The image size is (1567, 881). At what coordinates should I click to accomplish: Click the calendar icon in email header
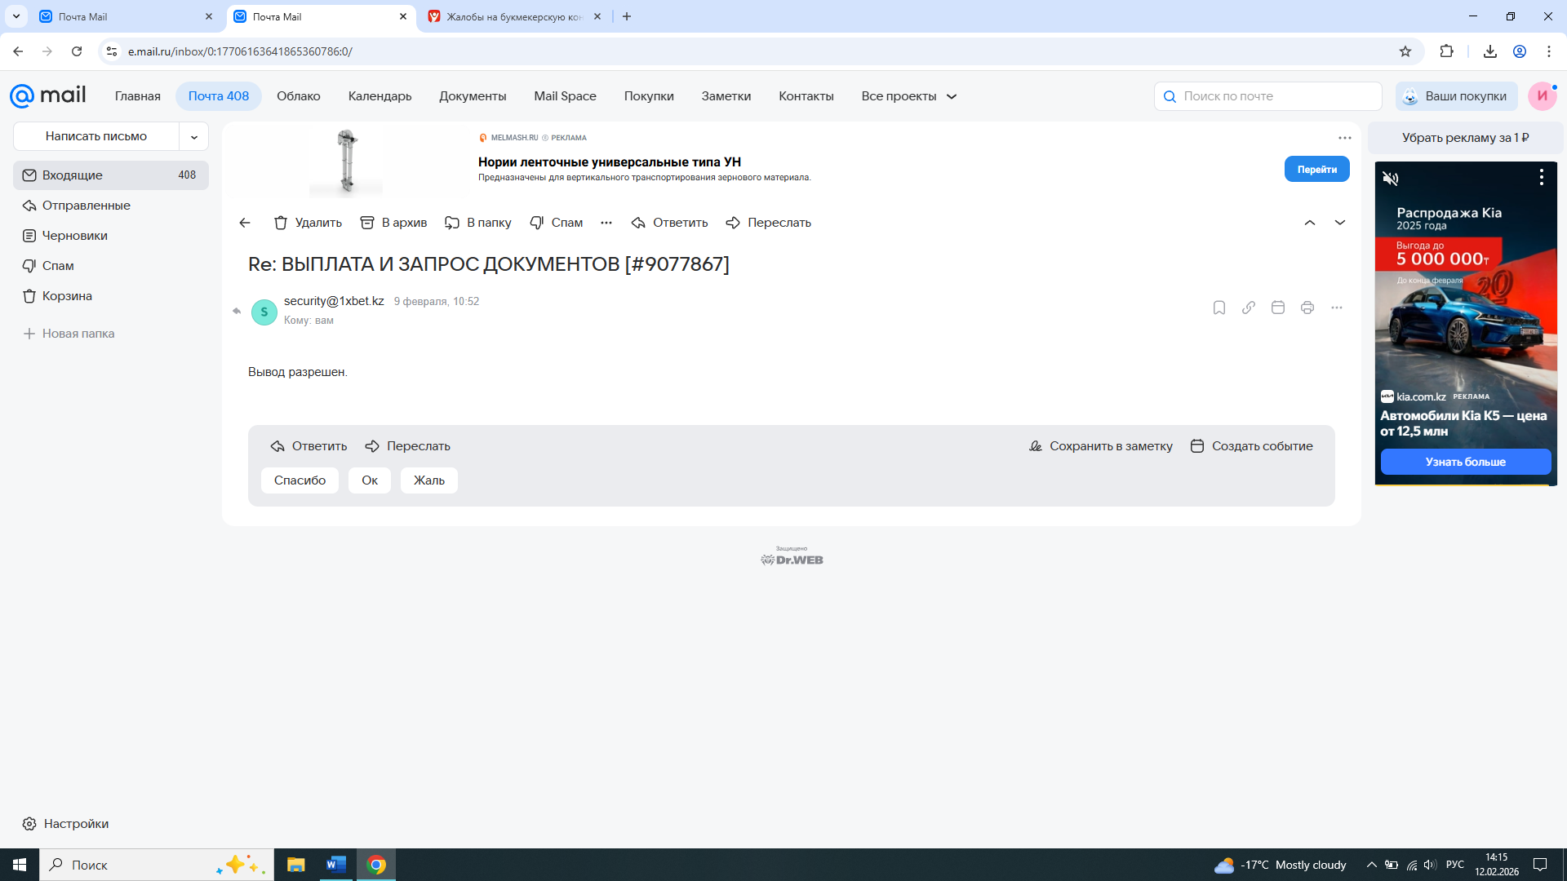[1277, 308]
